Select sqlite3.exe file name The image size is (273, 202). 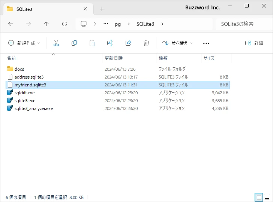(x=25, y=101)
